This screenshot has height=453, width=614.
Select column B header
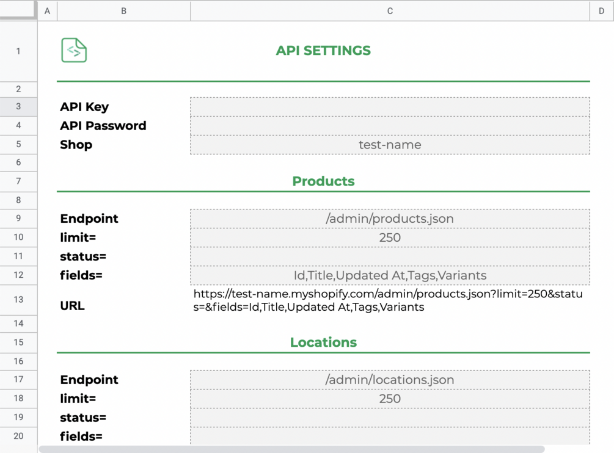coord(123,11)
